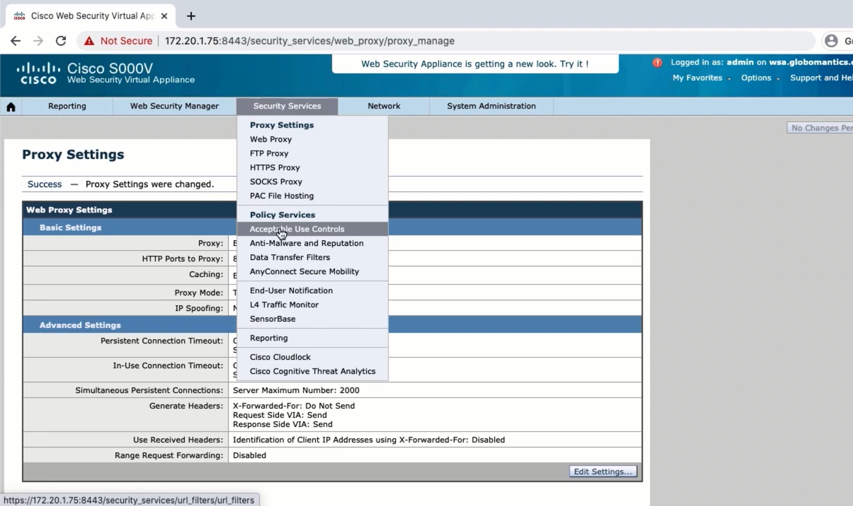Click the Range Request Forwarding 'Disabled' value
Image resolution: width=853 pixels, height=506 pixels.
pos(250,455)
